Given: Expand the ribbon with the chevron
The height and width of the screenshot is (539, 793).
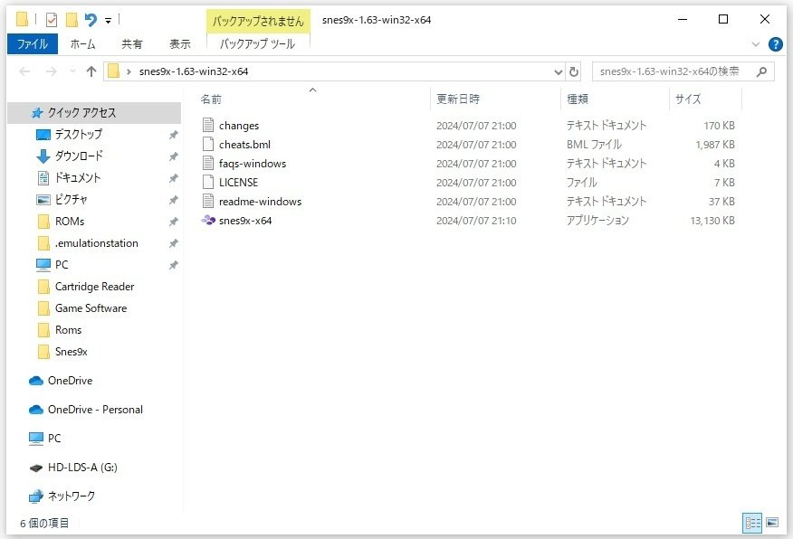Looking at the screenshot, I should (756, 44).
